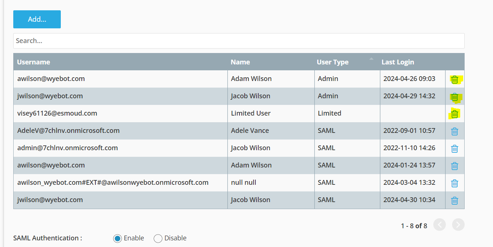Screen dimensions: 493x247
Task: Select the AdeleV@7chlnv.onmicrosoft.com username cell
Action: click(x=69, y=131)
